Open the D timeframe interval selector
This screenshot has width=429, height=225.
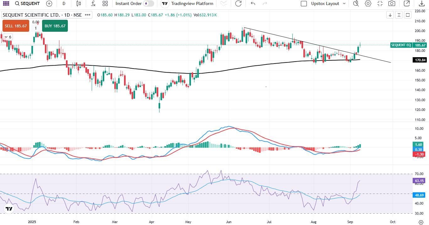coord(64,3)
